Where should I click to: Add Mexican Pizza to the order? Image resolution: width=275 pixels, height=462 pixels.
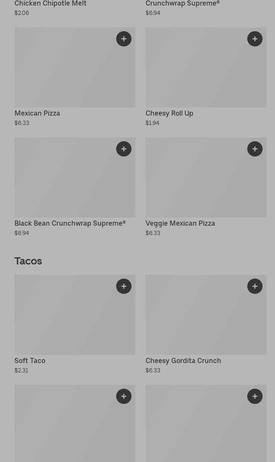pos(124,39)
